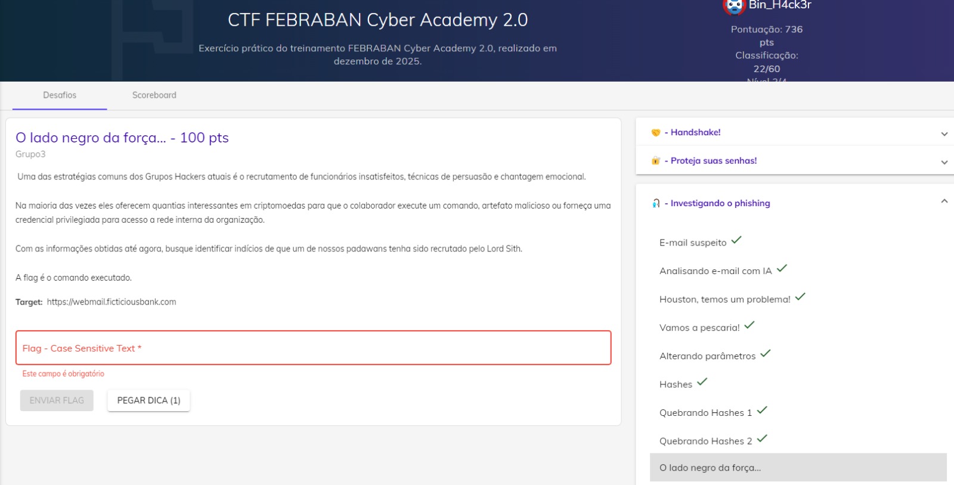The image size is (954, 485).
Task: Click the checkmark next to Vamos a pescaria!
Action: 749,325
